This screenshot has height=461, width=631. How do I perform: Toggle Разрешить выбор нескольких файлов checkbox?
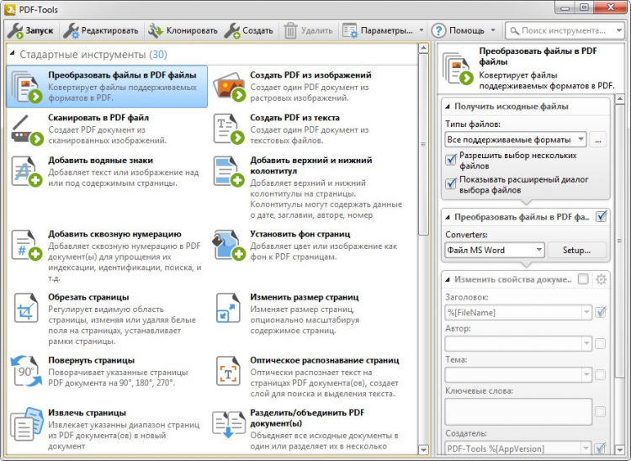(x=451, y=159)
